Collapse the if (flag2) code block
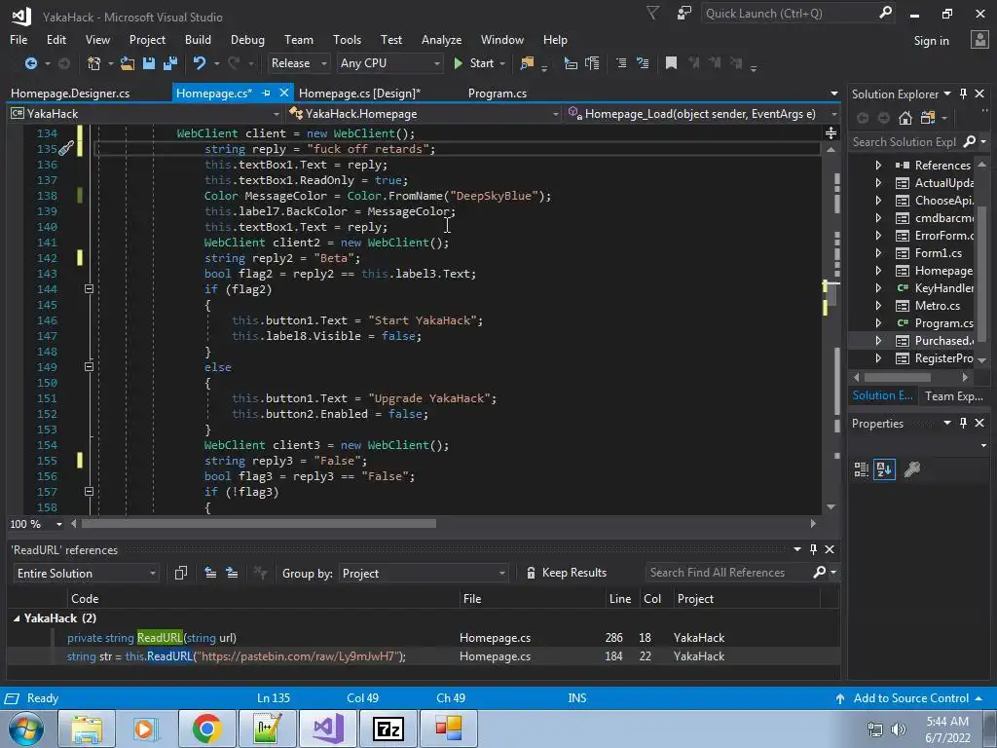Viewport: 997px width, 748px height. pos(89,288)
